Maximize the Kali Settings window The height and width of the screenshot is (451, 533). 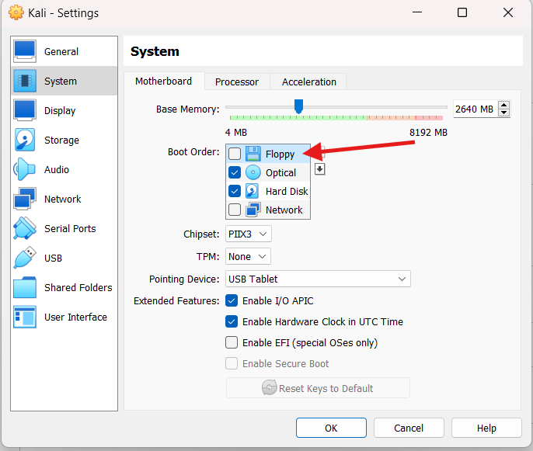[462, 12]
